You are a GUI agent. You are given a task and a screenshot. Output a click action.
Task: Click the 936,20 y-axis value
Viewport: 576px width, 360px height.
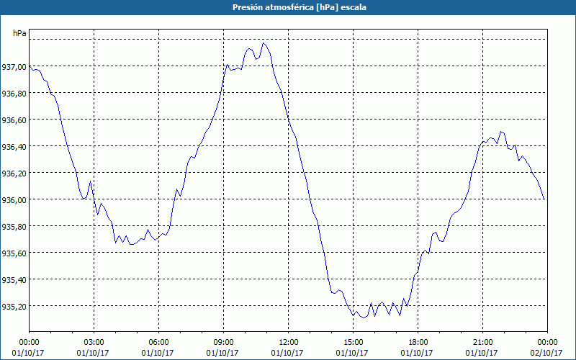[x=14, y=173]
